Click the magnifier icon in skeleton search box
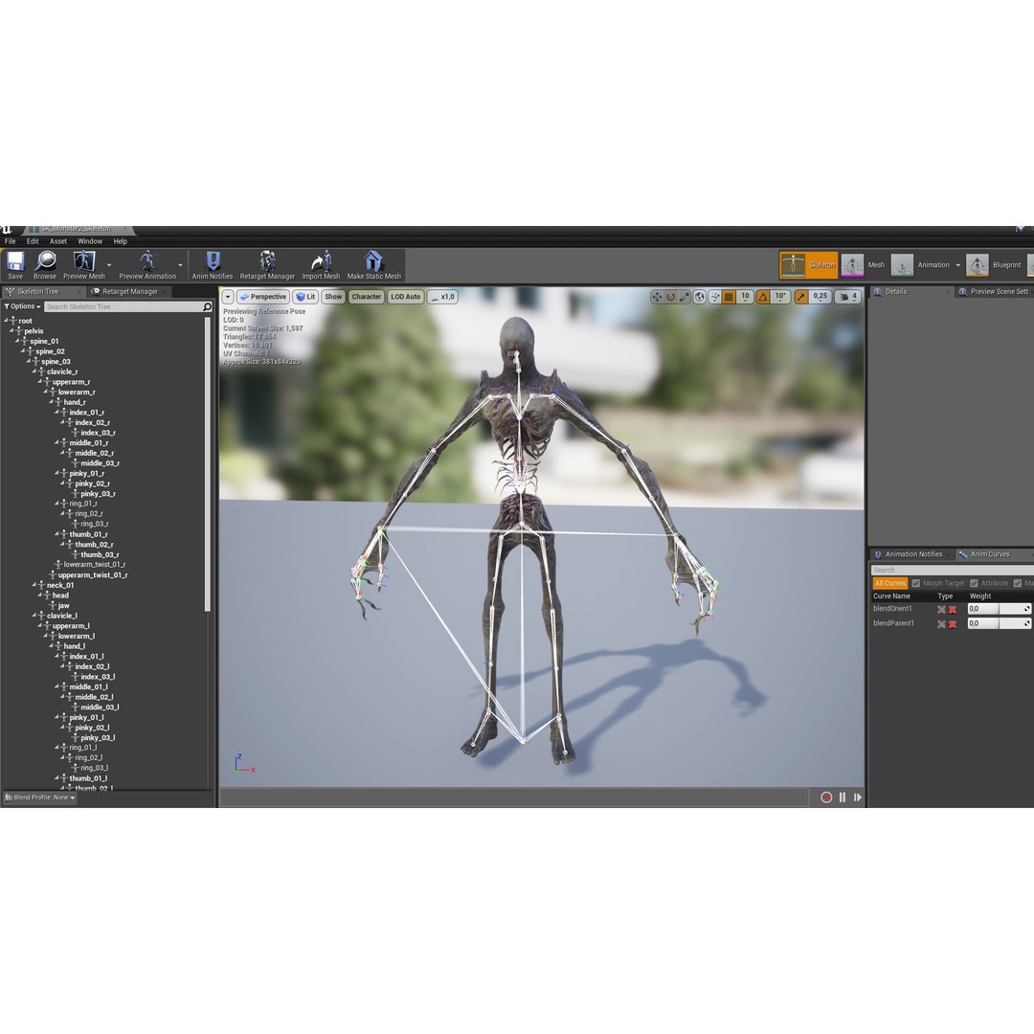 [207, 306]
